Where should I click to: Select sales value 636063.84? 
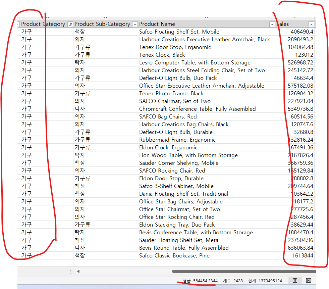pos(295,248)
